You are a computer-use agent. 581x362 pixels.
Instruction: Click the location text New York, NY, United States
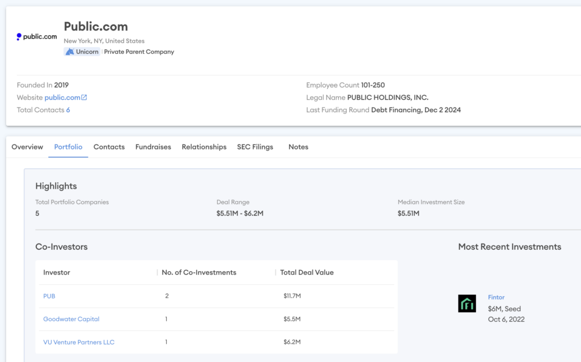[x=104, y=41]
